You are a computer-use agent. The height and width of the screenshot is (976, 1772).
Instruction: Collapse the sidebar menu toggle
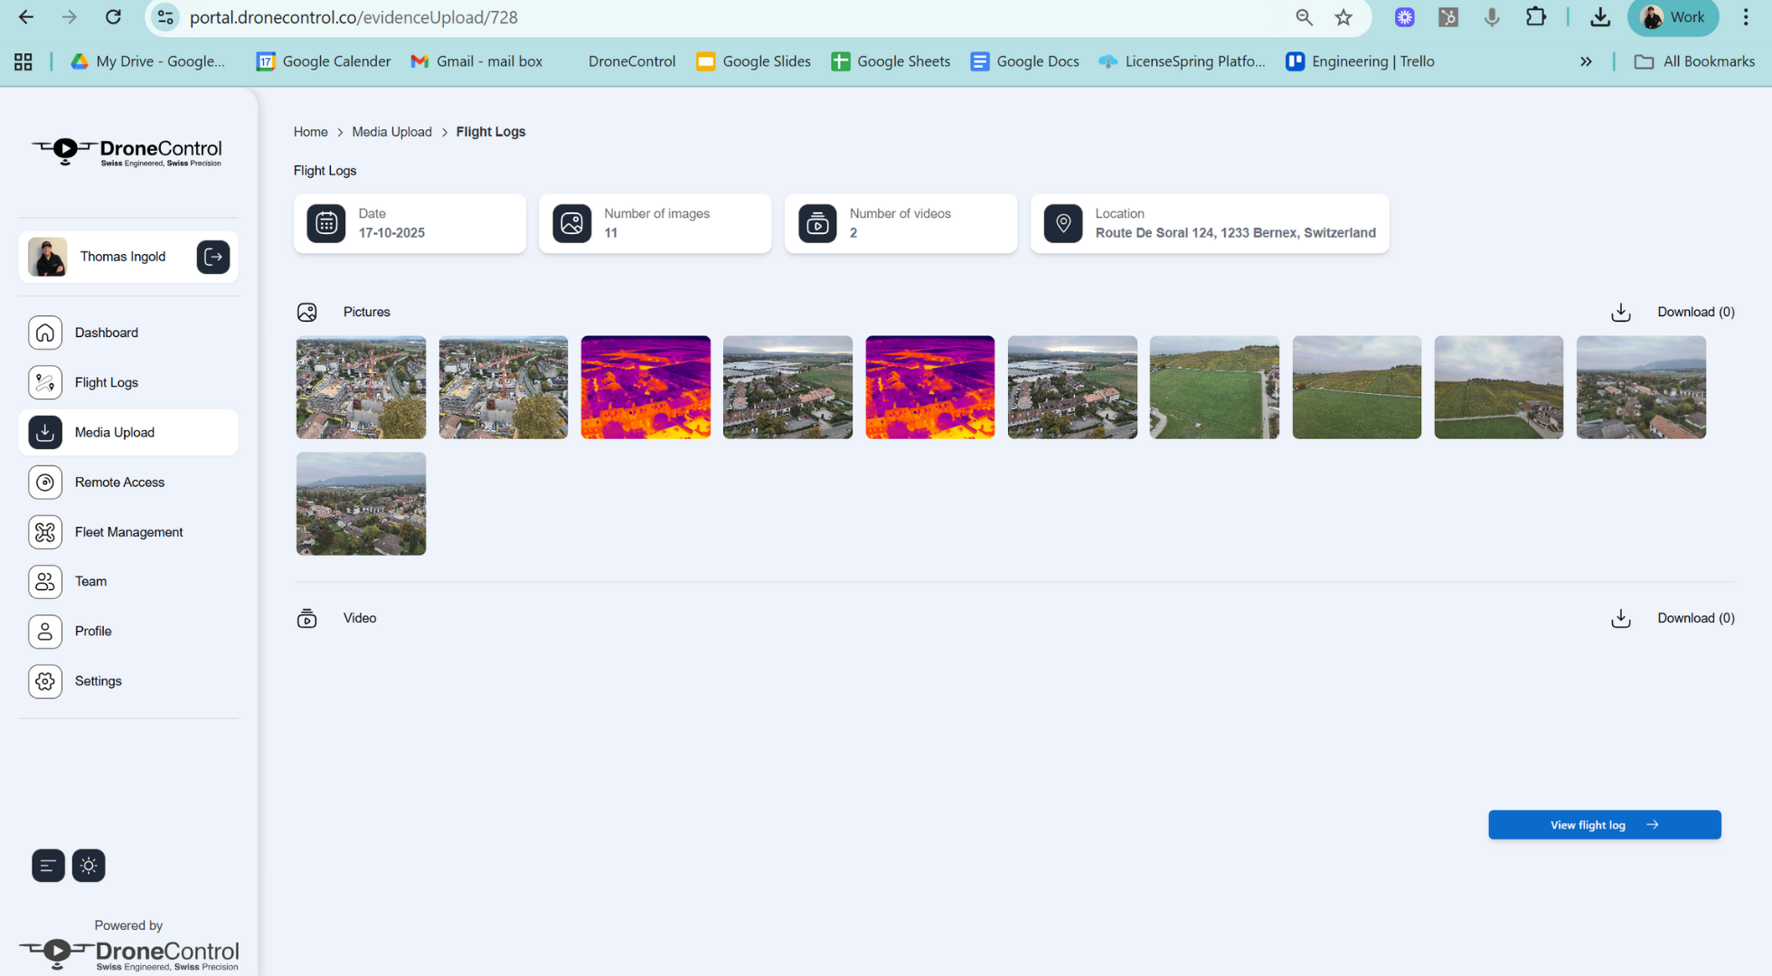(48, 866)
